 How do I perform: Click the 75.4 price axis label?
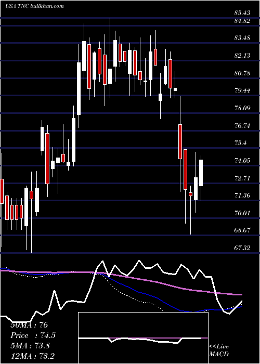pos(240,143)
